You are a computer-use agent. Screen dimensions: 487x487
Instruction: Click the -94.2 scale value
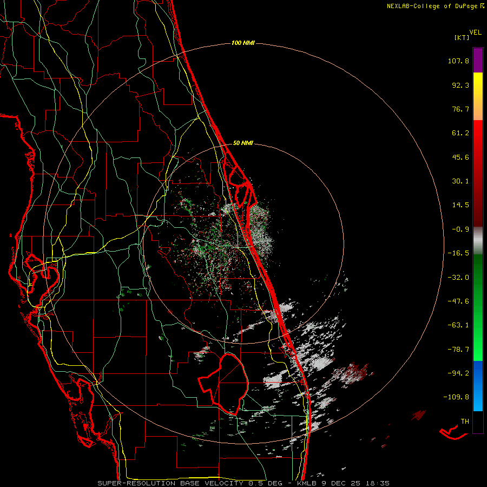458,373
